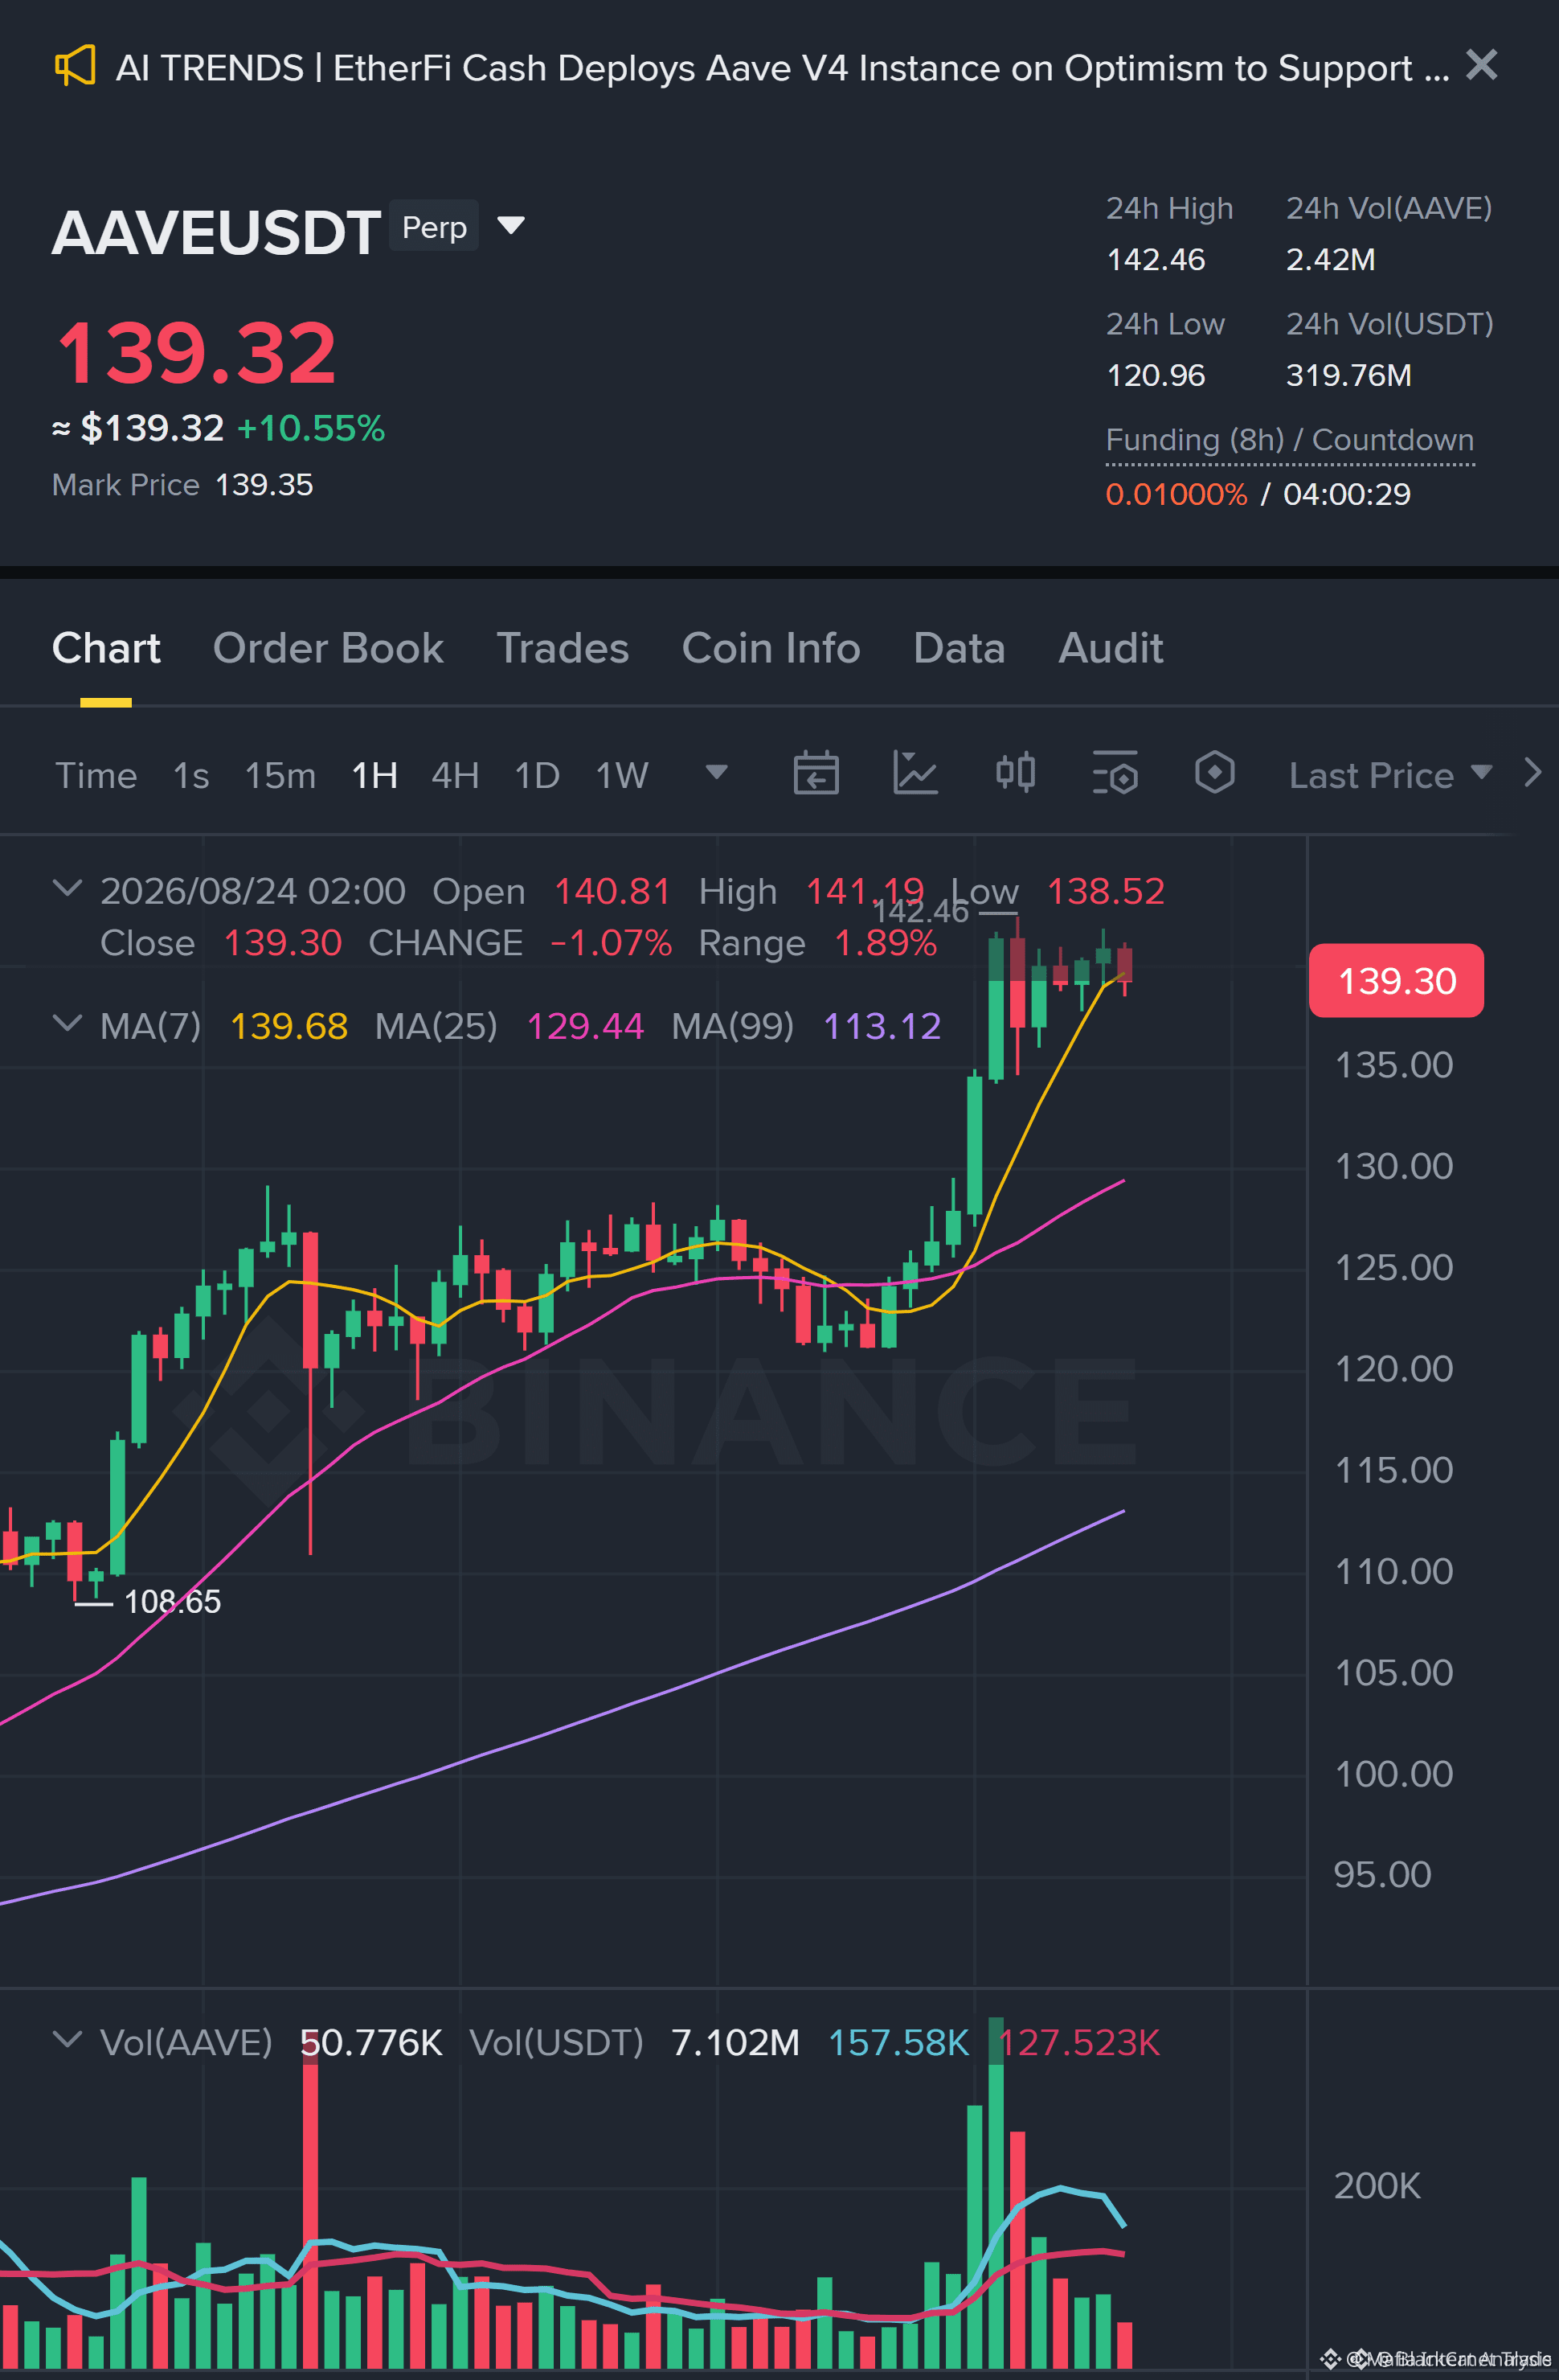Tap the +10.55% change value

311,429
